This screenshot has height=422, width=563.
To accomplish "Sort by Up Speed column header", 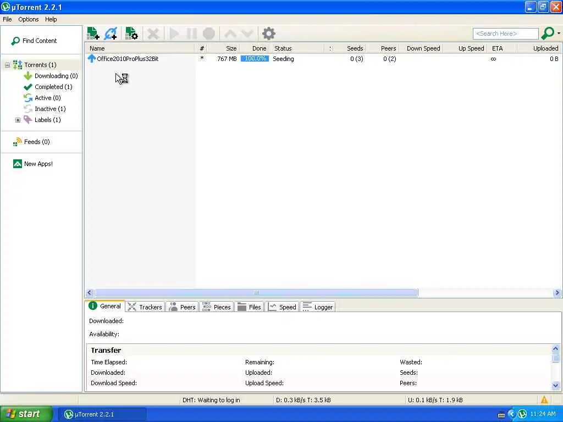I will click(466, 48).
